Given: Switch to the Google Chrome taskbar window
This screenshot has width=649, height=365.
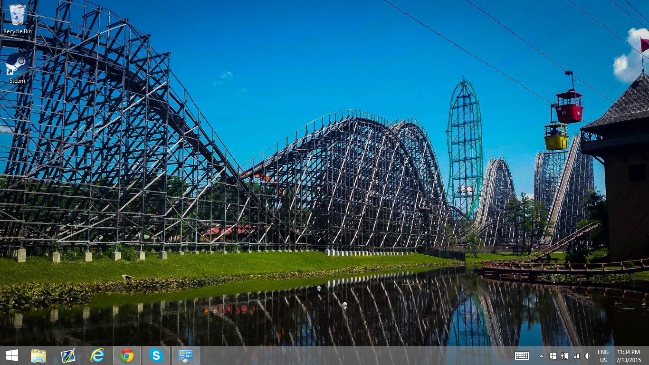Looking at the screenshot, I should click(127, 355).
